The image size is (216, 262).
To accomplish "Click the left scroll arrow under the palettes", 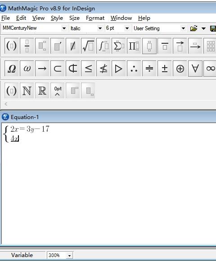I will 6,104.
